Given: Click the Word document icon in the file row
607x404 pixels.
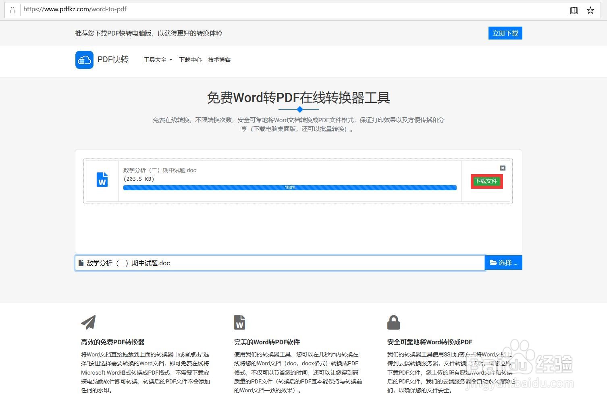Looking at the screenshot, I should 102,180.
